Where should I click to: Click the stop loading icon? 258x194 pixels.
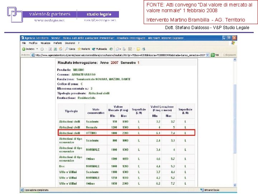click(50, 49)
